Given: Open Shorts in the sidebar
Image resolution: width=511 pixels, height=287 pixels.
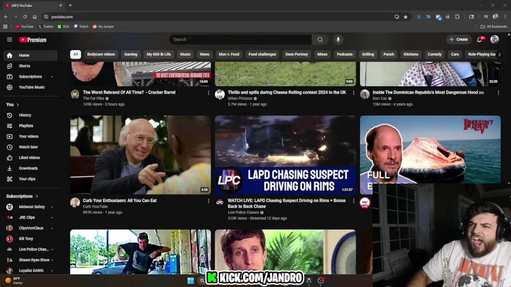Looking at the screenshot, I should pyautogui.click(x=30, y=66).
